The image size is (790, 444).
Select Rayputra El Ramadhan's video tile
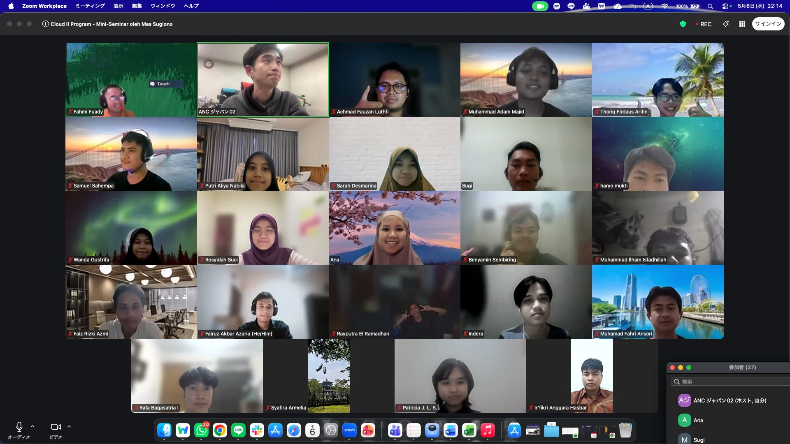(x=395, y=302)
